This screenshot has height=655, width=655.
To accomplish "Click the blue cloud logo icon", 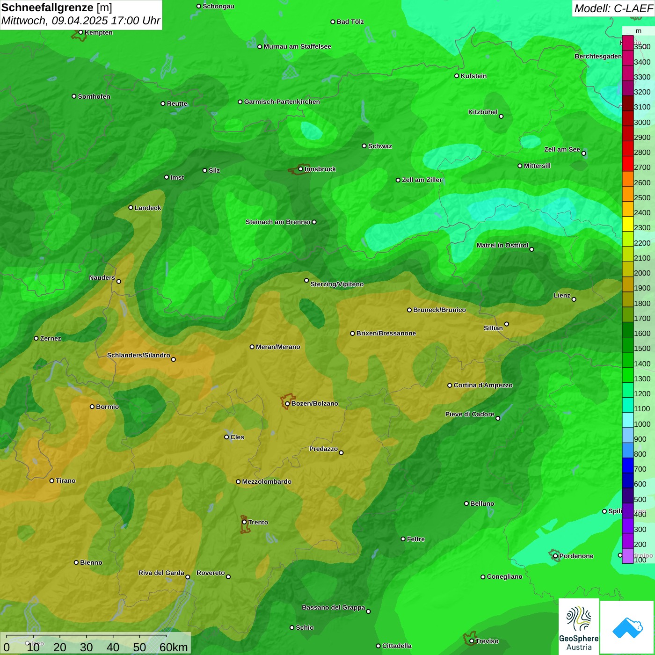I will [627, 628].
